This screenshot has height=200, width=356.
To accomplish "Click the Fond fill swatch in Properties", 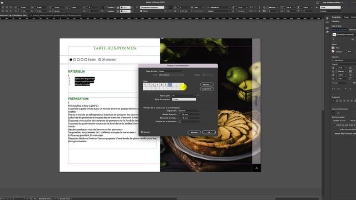I will 333,48.
